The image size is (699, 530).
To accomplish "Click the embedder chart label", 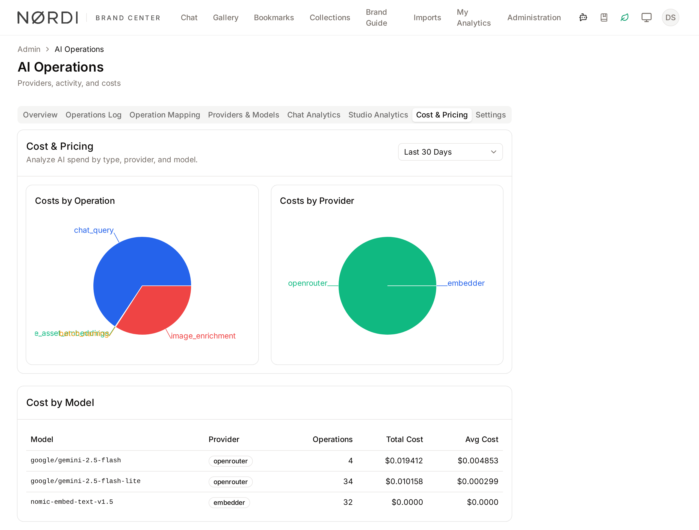I will coord(466,283).
